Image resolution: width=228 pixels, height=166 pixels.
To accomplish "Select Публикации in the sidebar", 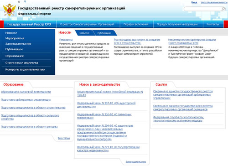I will point(14,49).
